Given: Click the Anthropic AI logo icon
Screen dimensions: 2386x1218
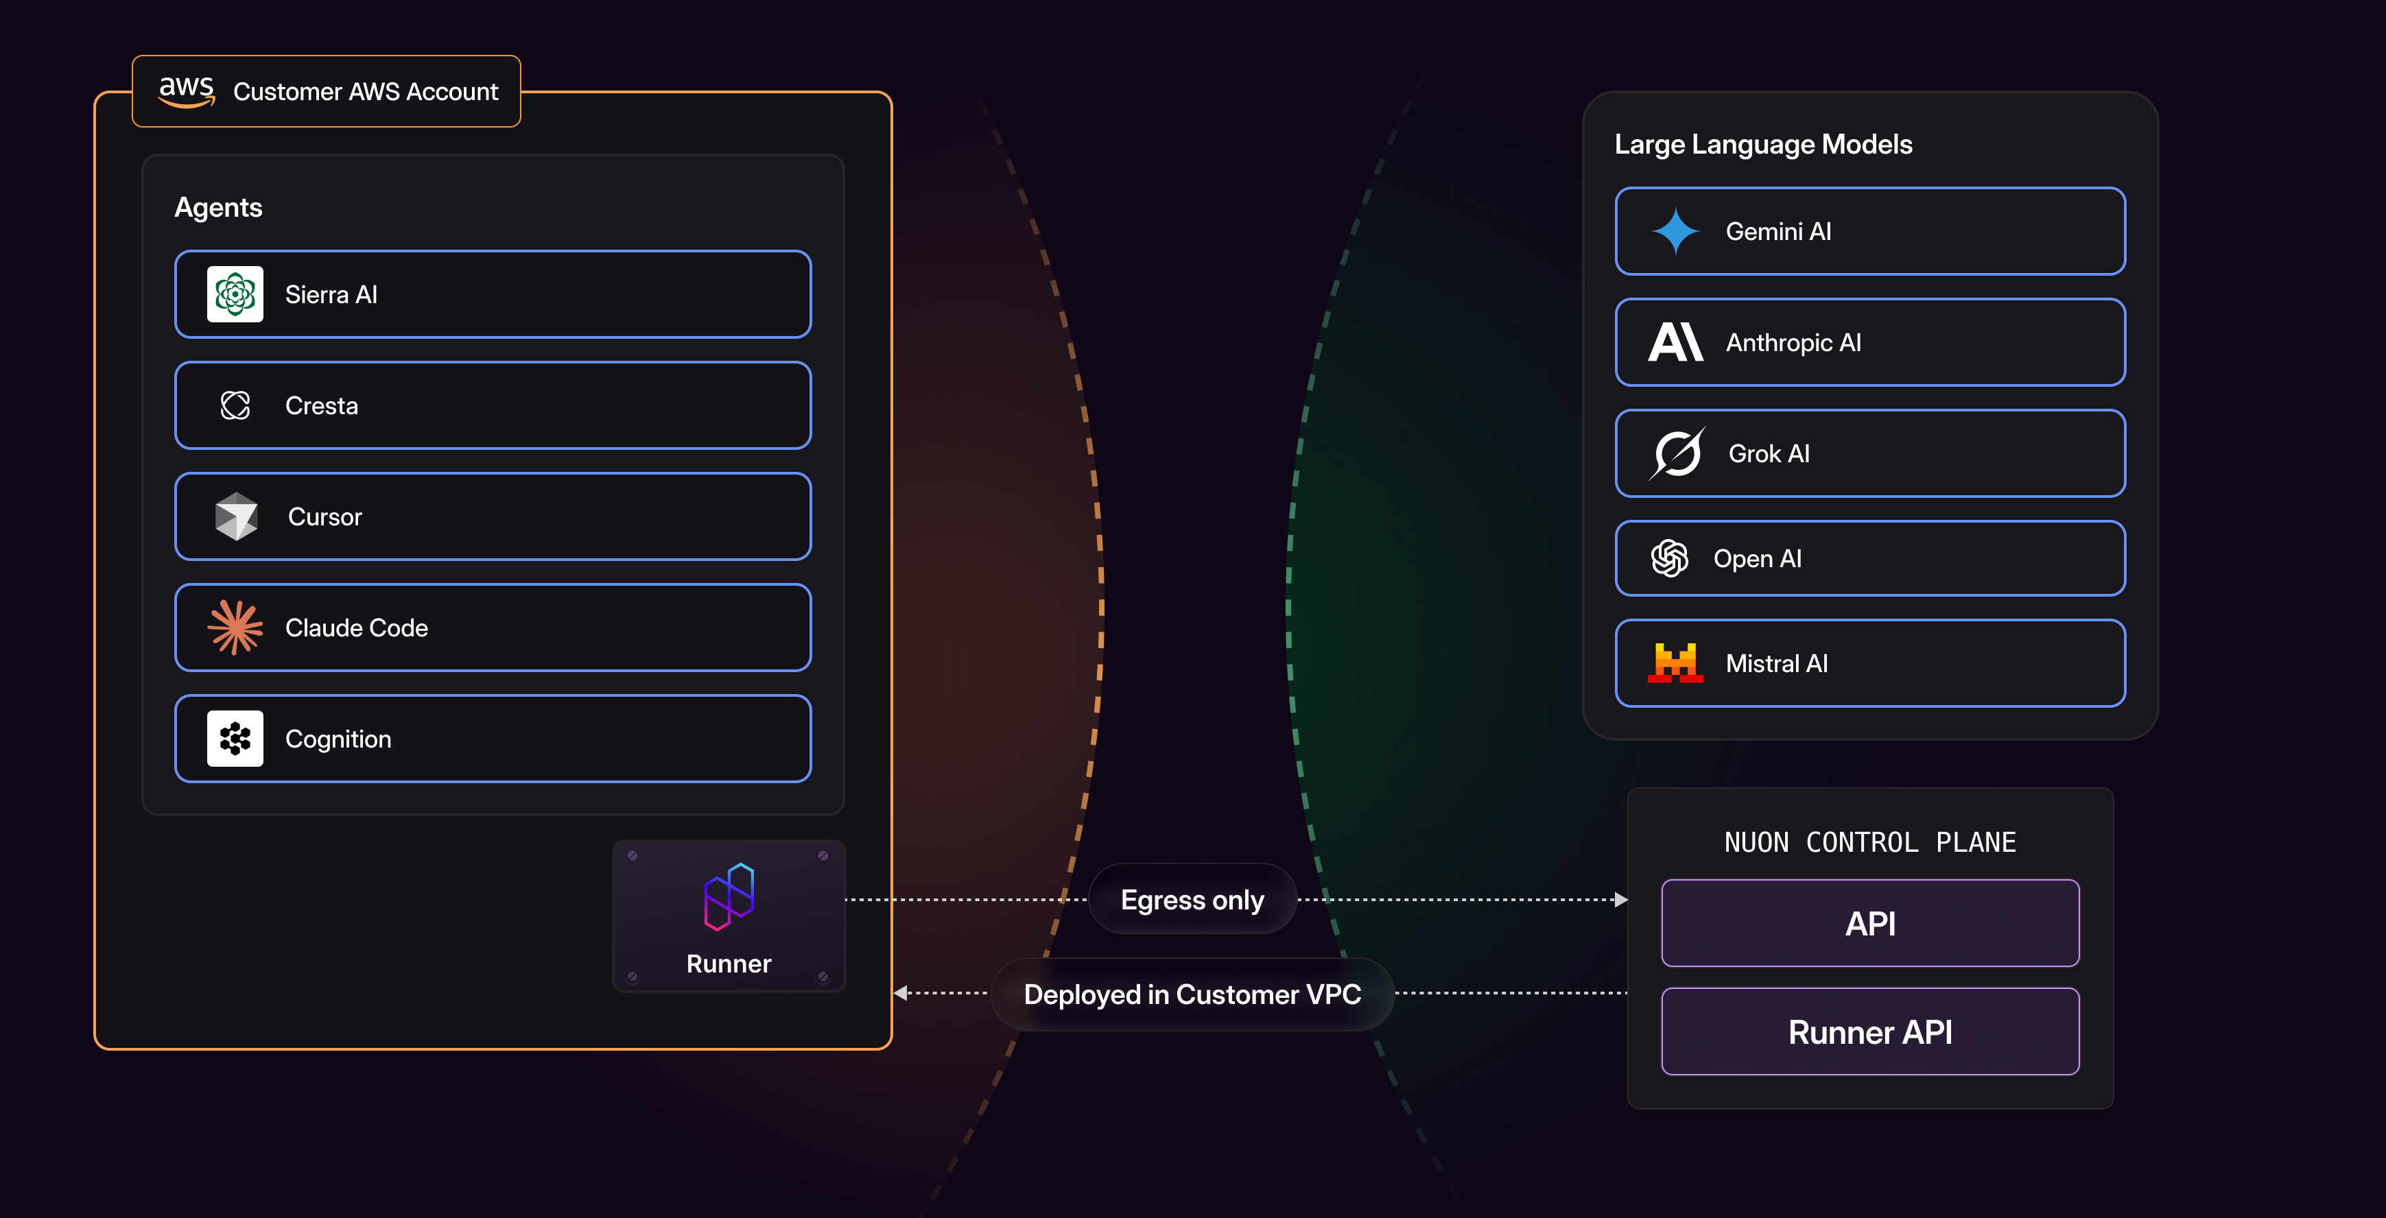Looking at the screenshot, I should click(1675, 342).
